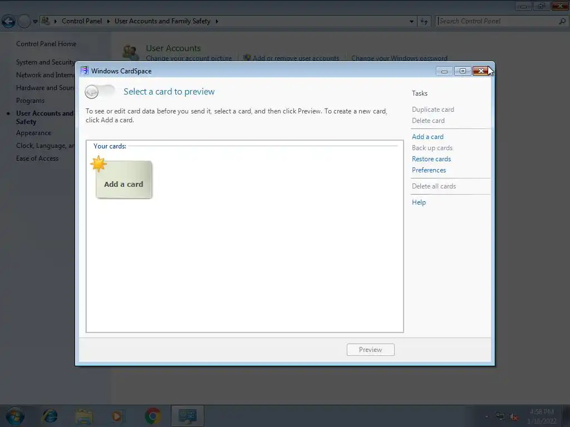Image resolution: width=570 pixels, height=427 pixels.
Task: Minimize the Control Panel window
Action: tap(523, 6)
